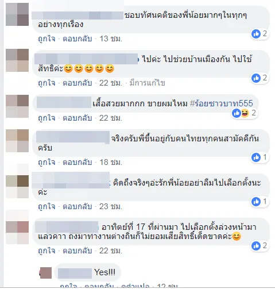Click ถูกใจ under อาทิตย์ที่ 17 comment
This screenshot has height=289, width=275.
[x=47, y=251]
